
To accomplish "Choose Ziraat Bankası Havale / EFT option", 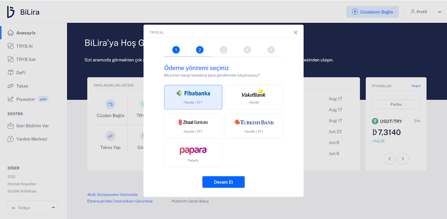I will click(193, 126).
